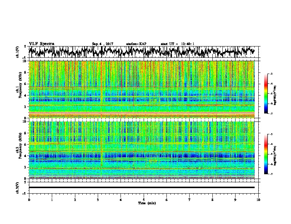The width and height of the screenshot is (291, 224).
Task: Click the ch.2 "Frequency (kHz)" axis label
Action: coord(20,146)
